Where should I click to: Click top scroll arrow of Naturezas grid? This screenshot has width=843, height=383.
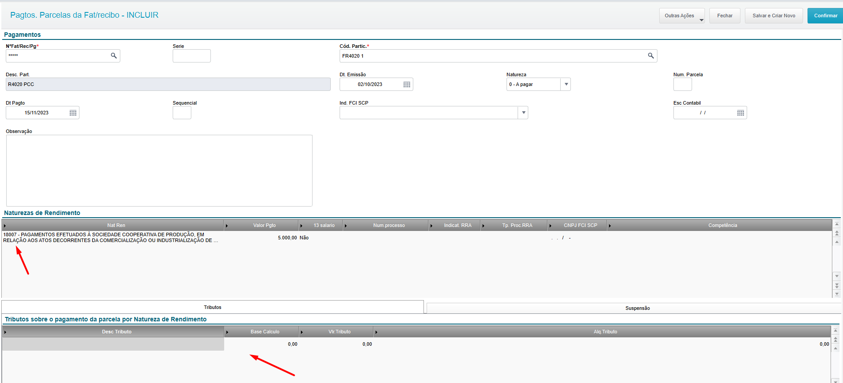[837, 224]
